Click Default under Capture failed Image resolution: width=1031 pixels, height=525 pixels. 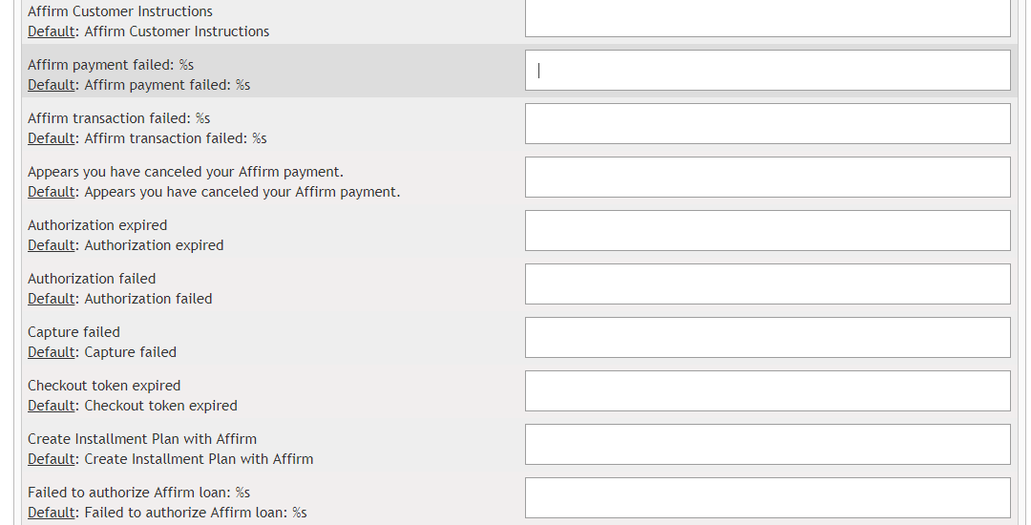click(x=52, y=352)
